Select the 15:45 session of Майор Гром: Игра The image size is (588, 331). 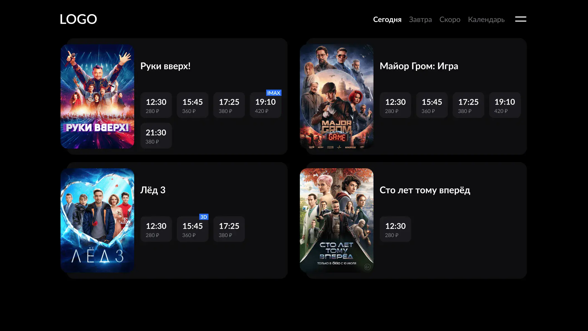click(432, 105)
